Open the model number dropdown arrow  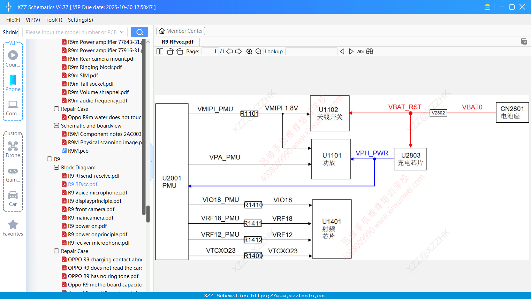(x=122, y=32)
